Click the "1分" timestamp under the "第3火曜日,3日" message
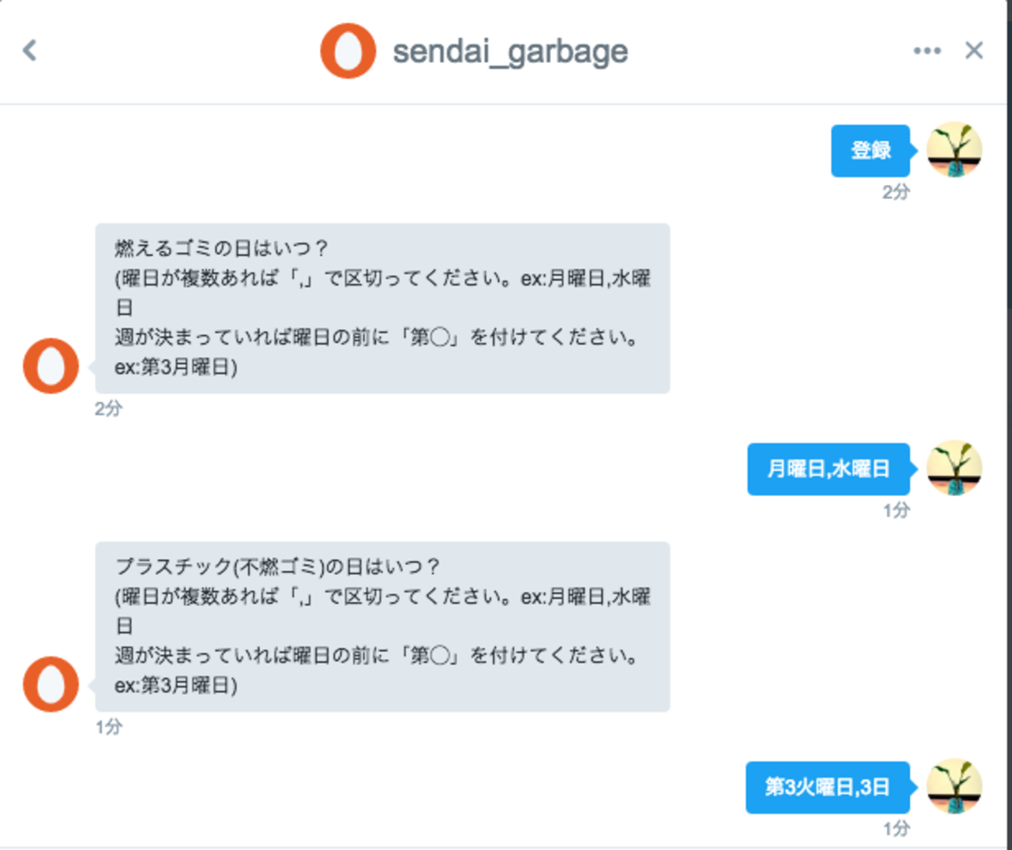Image resolution: width=1012 pixels, height=850 pixels. (896, 829)
